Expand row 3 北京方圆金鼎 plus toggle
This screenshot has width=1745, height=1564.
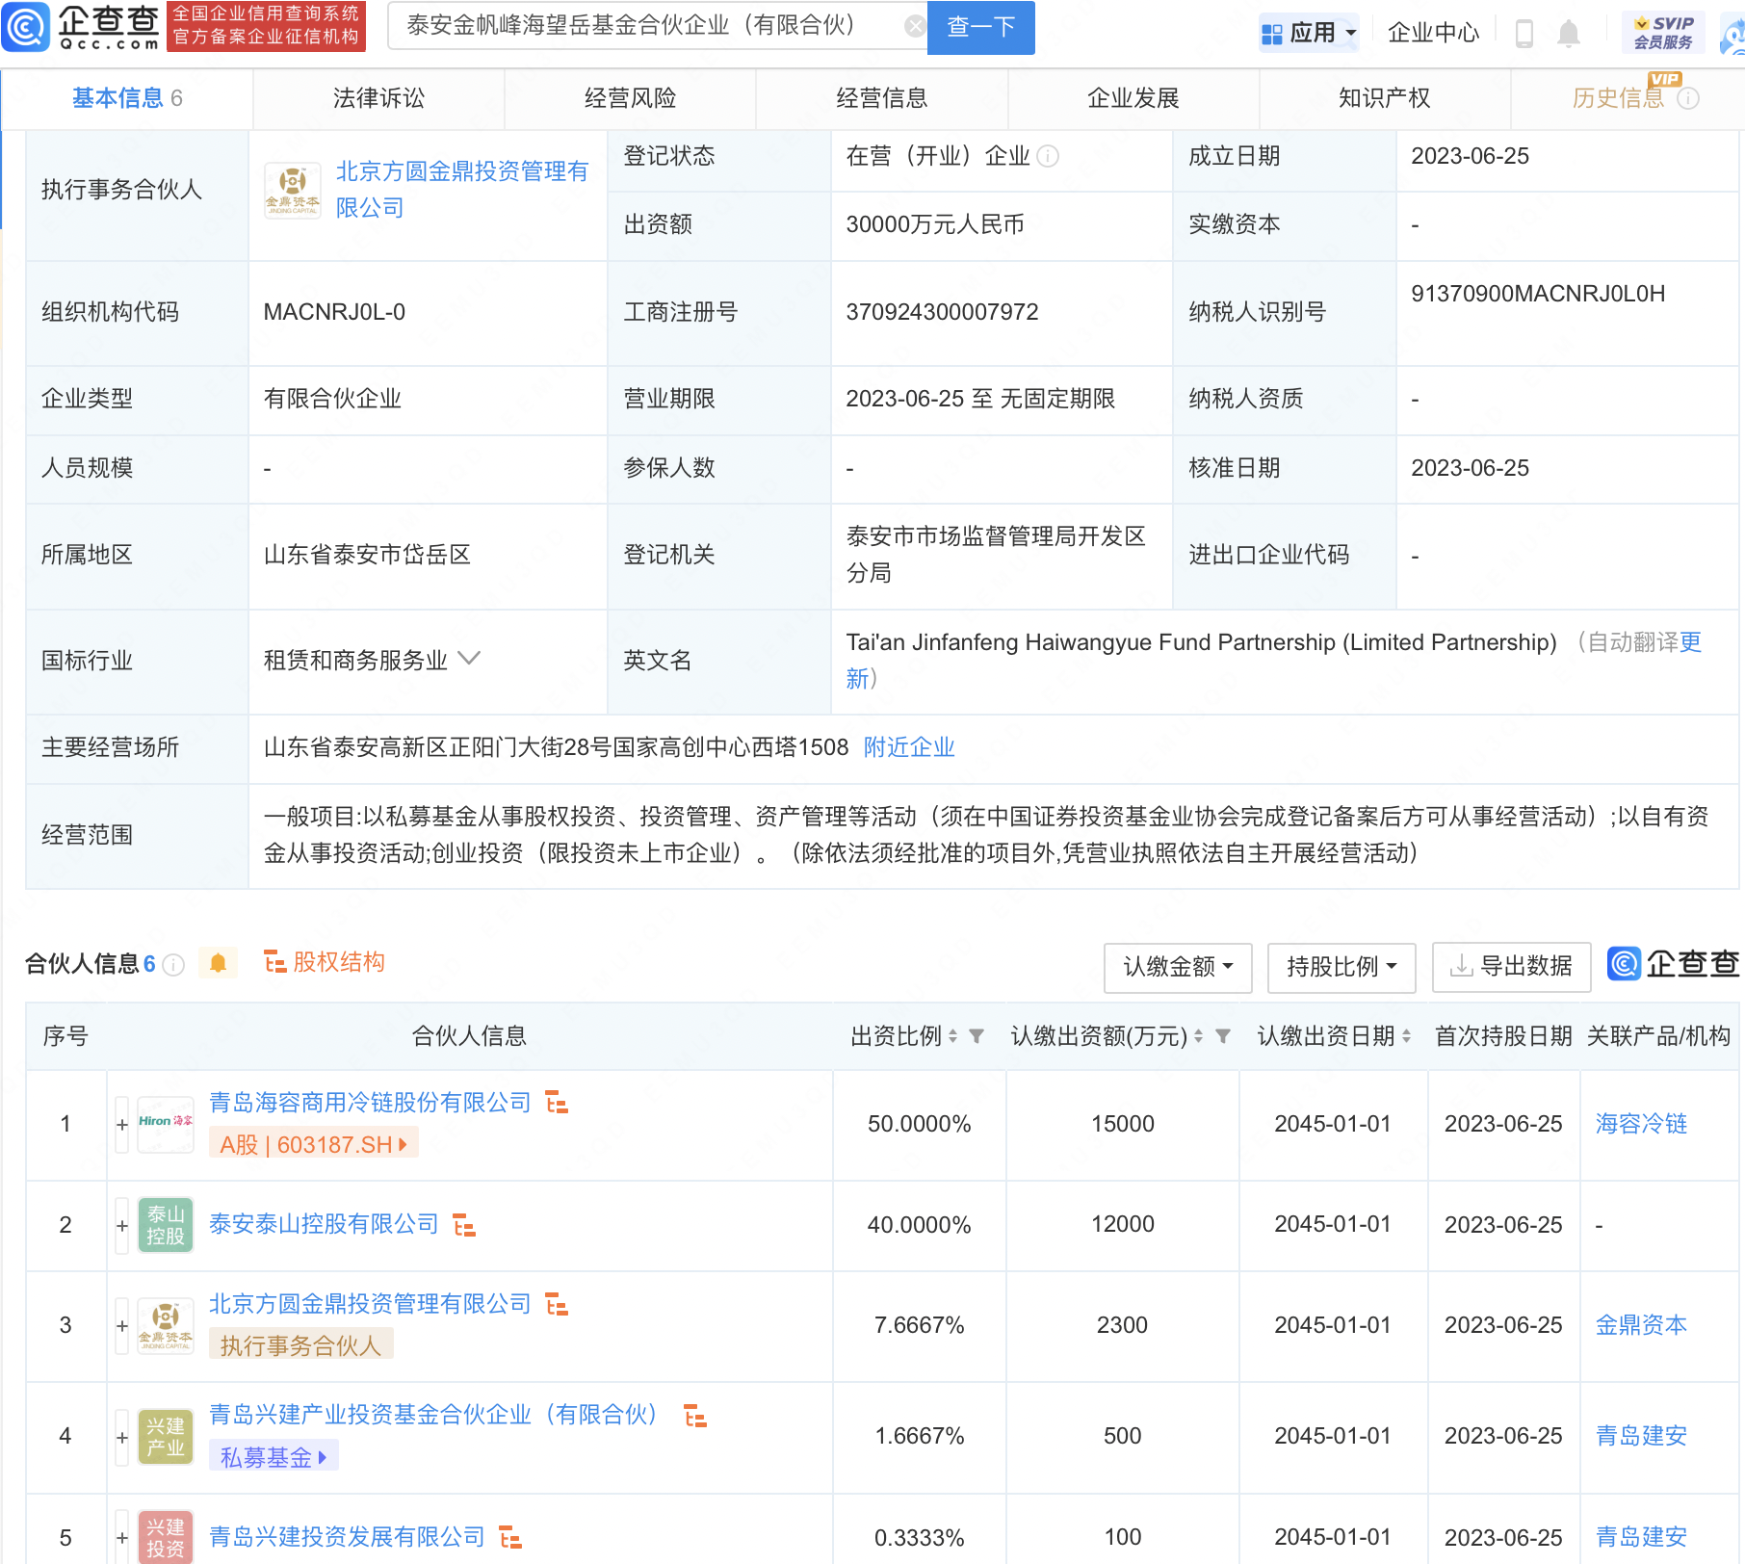click(x=122, y=1325)
